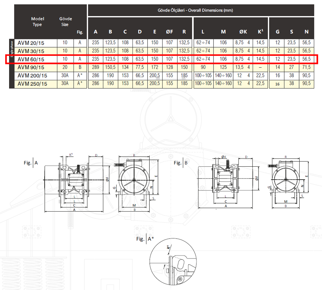Screen dimensions: 322x290
Task: Click L value '90' in AVM 90/15 row
Action: pyautogui.click(x=203, y=67)
